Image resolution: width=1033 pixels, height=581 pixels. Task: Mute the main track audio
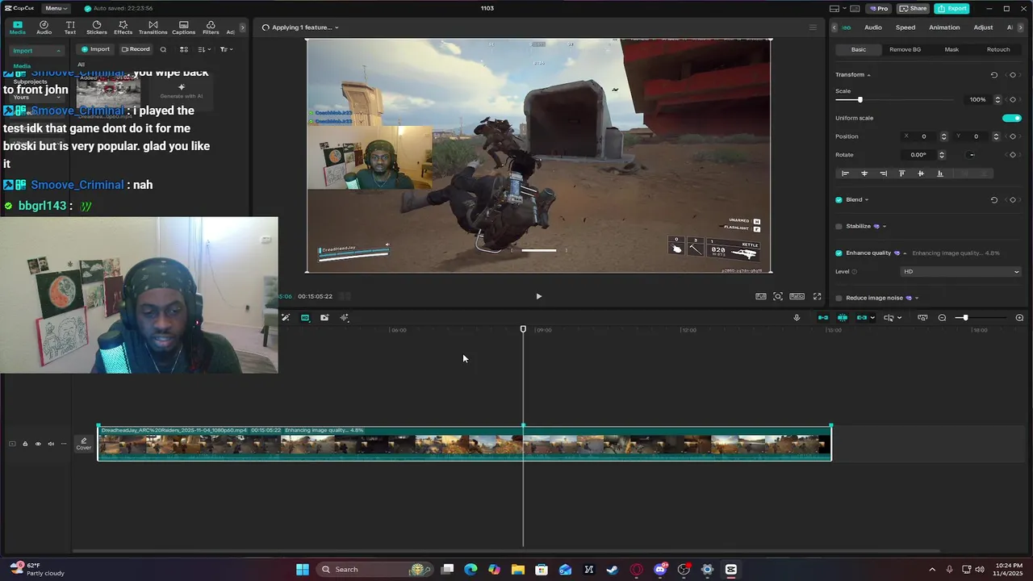pyautogui.click(x=50, y=444)
